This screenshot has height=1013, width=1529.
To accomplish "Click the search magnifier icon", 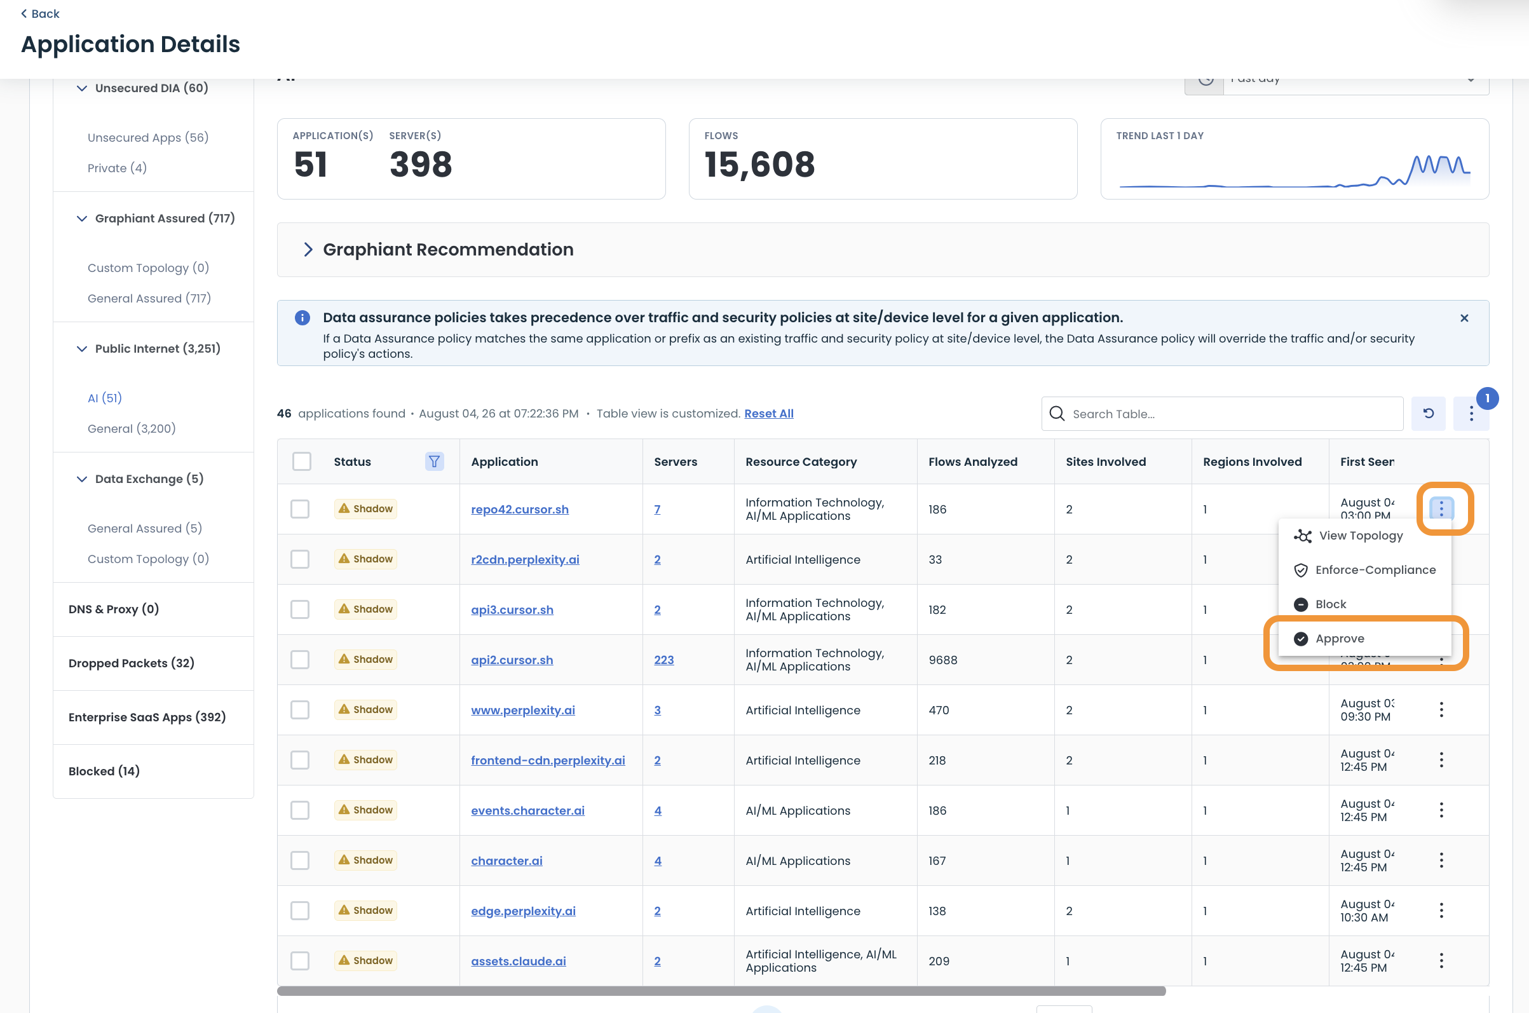I will (x=1057, y=414).
